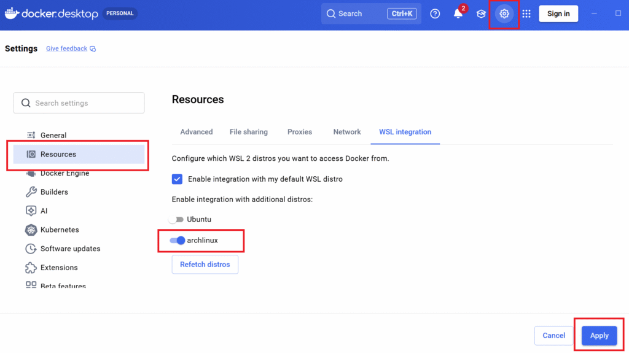Screen dimensions: 629x353
Task: Switch to the Advanced tab
Action: pyautogui.click(x=196, y=132)
